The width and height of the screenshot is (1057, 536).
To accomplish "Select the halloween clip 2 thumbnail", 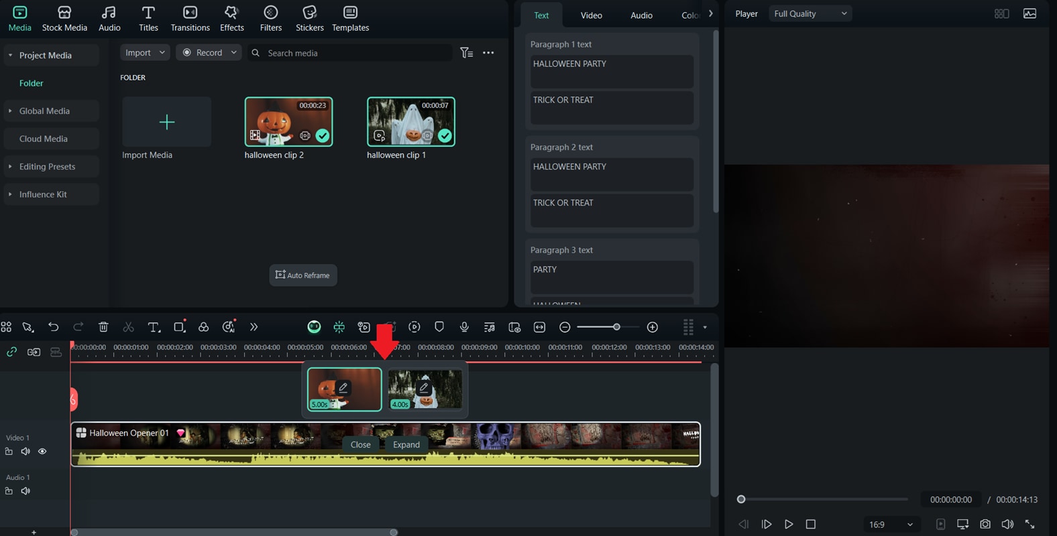I will tap(288, 121).
